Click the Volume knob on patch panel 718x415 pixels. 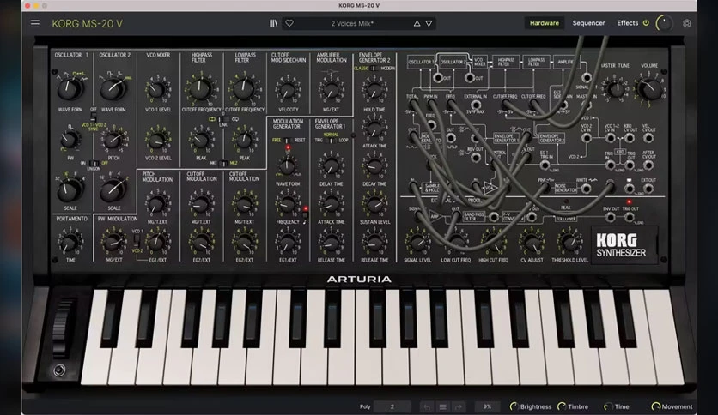click(649, 88)
